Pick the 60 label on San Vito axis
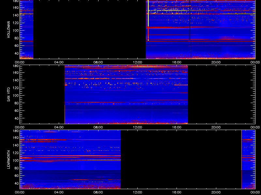This screenshot has width=261, height=195. 17,111
